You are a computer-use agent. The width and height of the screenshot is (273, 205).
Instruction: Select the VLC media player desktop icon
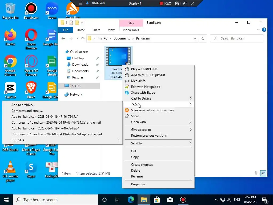click(x=10, y=171)
